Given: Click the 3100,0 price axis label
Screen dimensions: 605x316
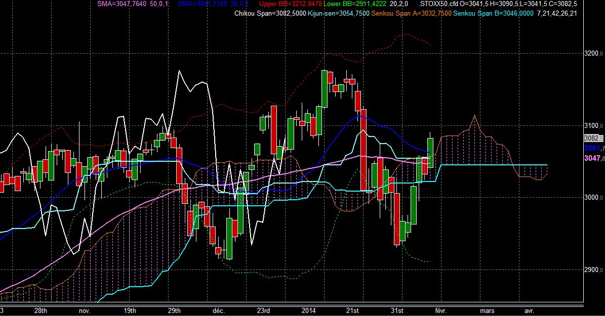Looking at the screenshot, I should click(594, 125).
